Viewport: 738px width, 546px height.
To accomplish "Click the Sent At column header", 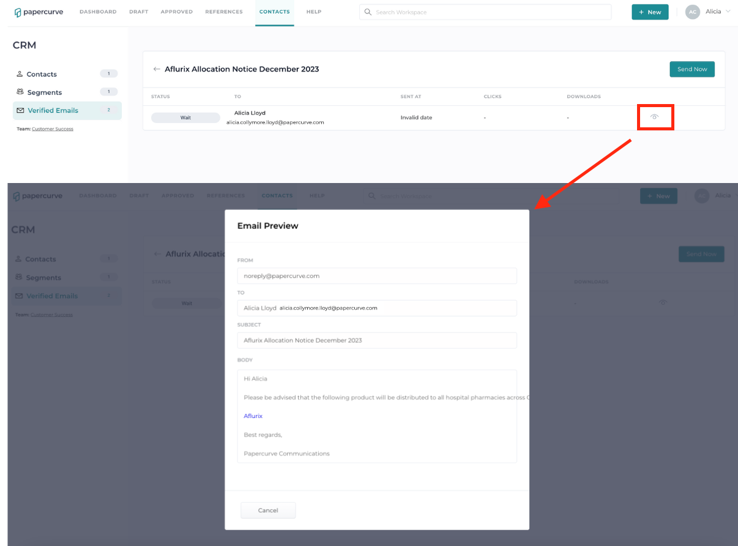I will 411,97.
